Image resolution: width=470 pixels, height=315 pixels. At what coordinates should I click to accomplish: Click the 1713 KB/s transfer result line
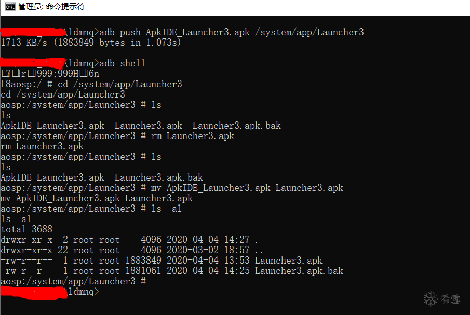coord(91,43)
